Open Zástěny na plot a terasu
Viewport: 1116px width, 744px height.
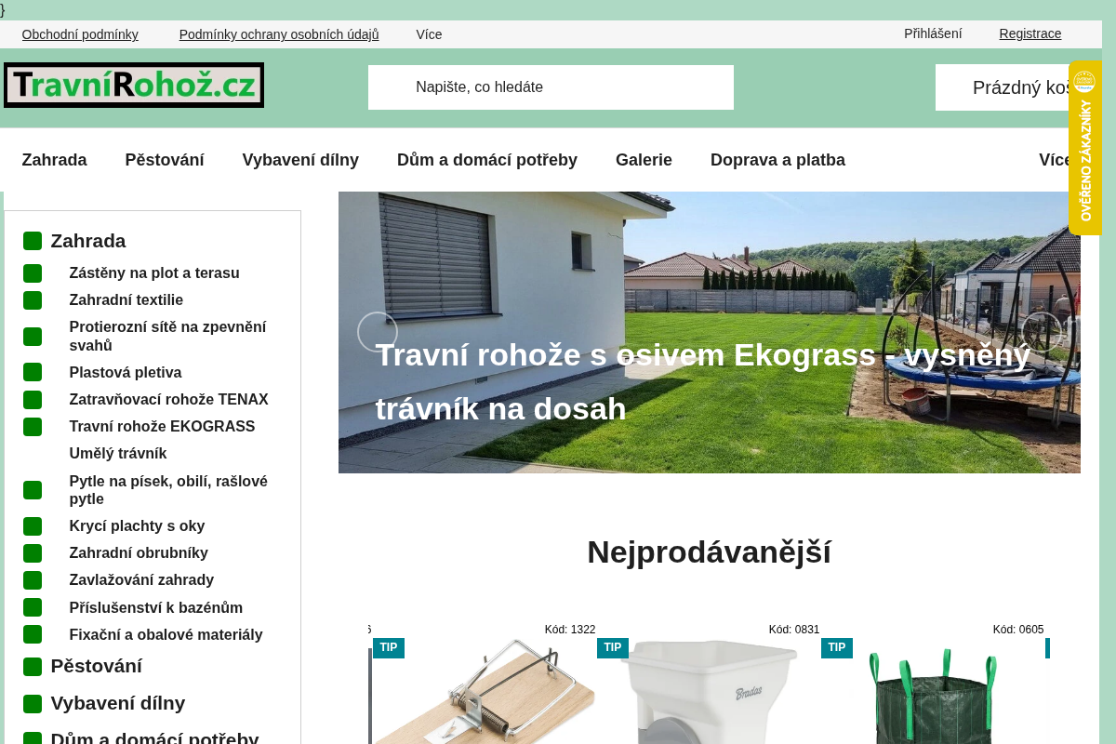pos(154,273)
